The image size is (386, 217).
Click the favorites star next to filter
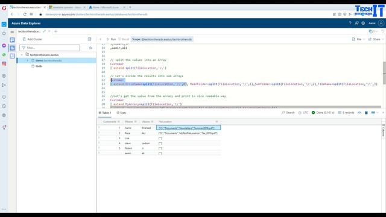[90, 48]
